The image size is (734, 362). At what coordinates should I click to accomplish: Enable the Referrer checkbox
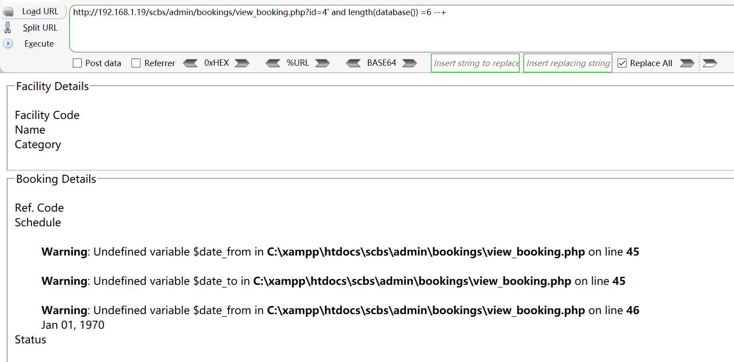click(x=136, y=63)
